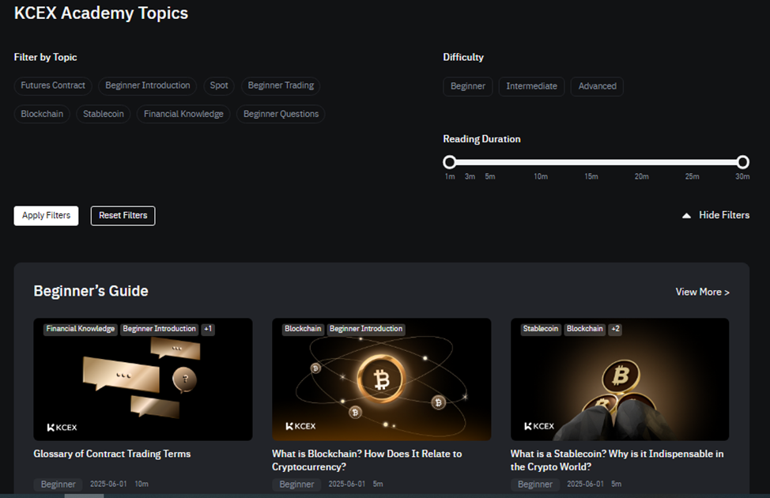770x498 pixels.
Task: Toggle the Futures Contract topic filter
Action: pos(53,85)
